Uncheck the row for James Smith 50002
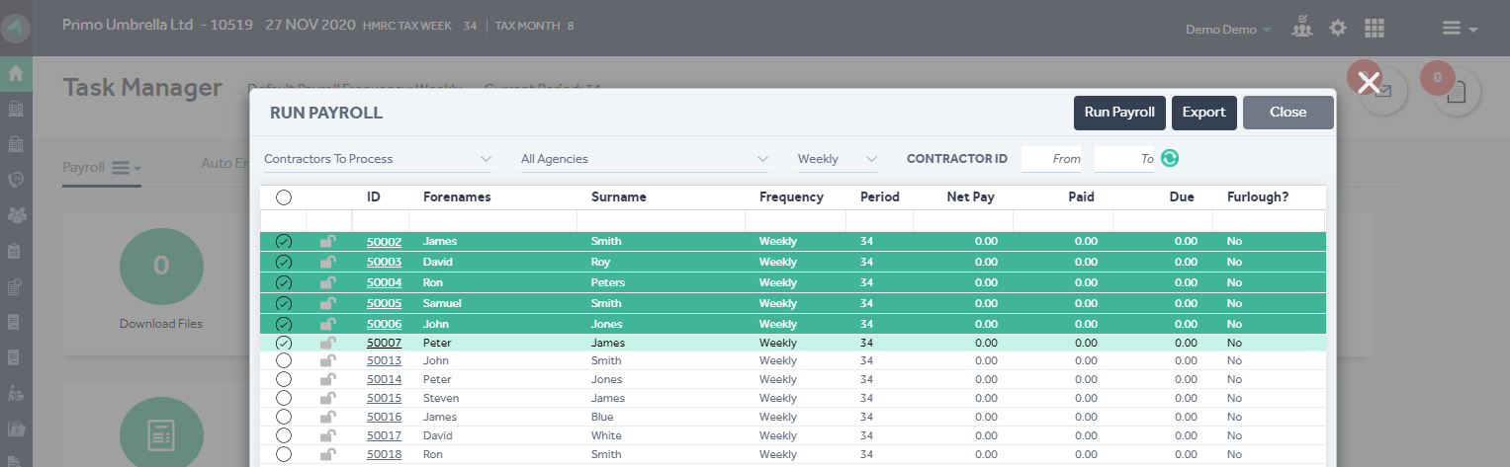Screen dimensions: 1510x467 [284, 242]
